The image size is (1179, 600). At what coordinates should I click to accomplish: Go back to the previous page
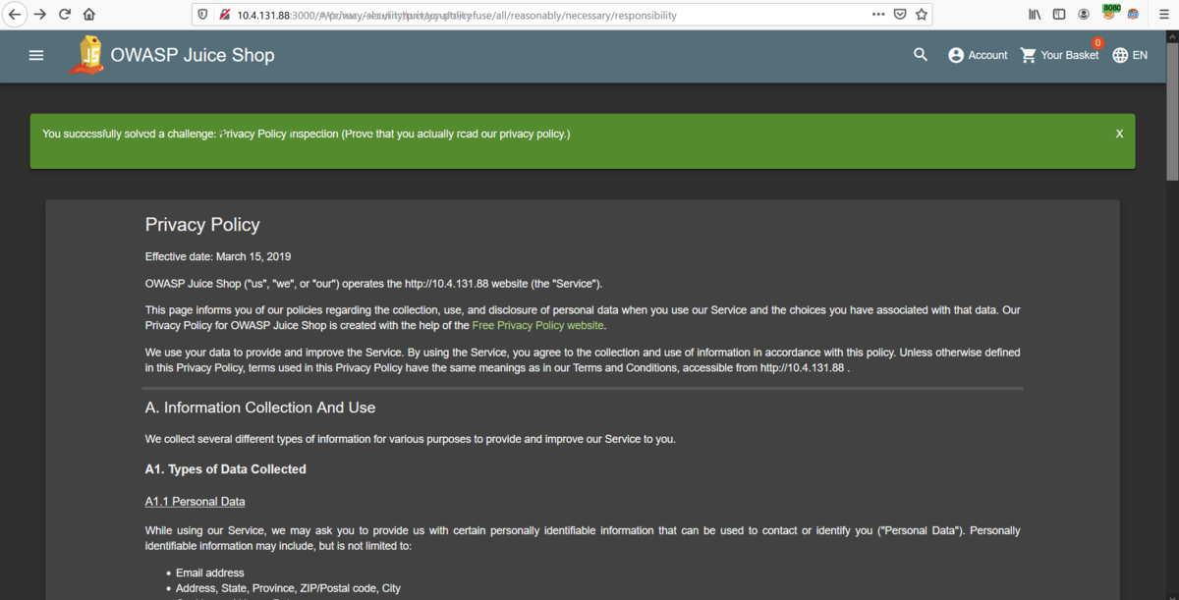click(x=14, y=15)
